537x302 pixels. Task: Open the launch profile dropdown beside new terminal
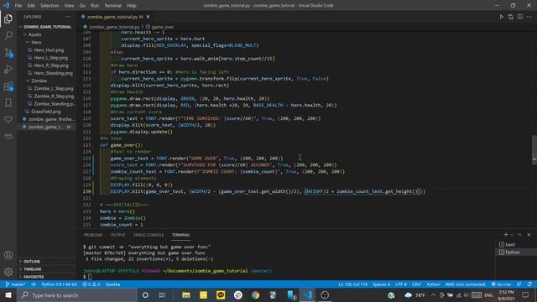click(512, 235)
